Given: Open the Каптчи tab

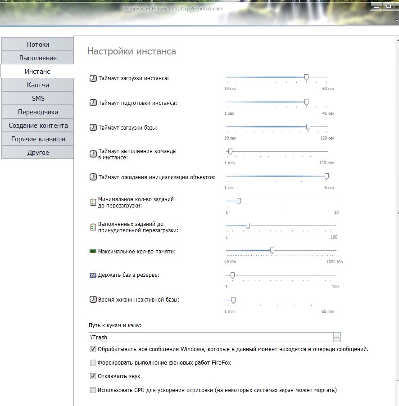Looking at the screenshot, I should (38, 85).
